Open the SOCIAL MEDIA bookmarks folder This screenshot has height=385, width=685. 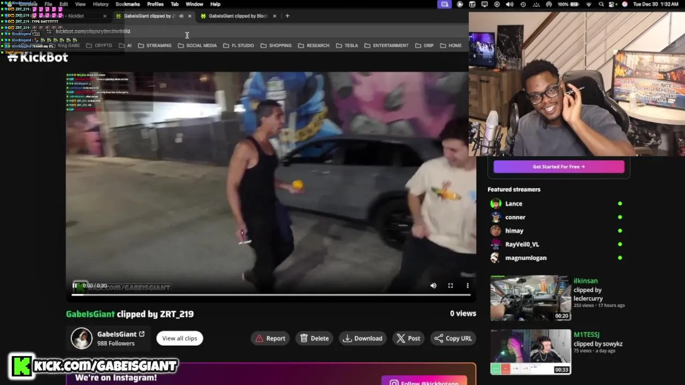click(x=197, y=45)
